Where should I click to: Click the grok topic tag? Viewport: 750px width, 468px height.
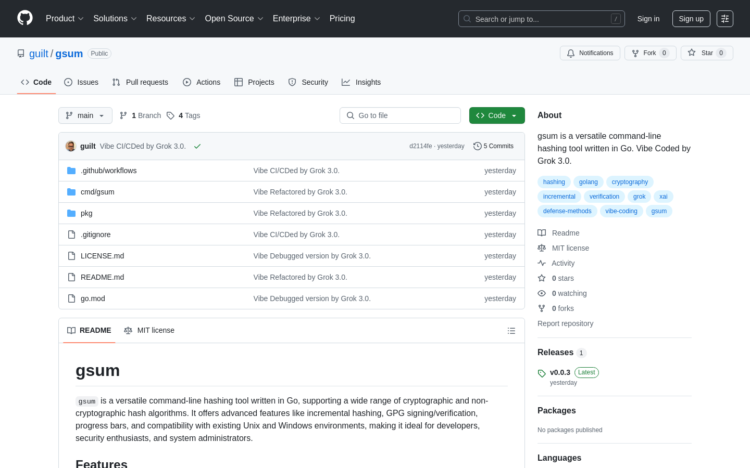640,197
